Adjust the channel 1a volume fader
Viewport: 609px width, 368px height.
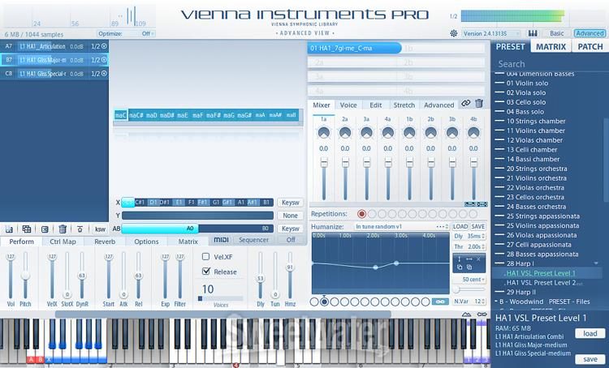[x=324, y=178]
